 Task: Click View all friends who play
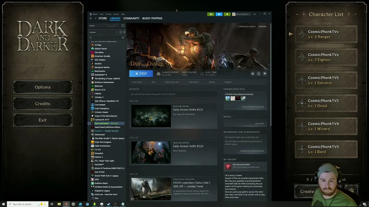(253, 107)
